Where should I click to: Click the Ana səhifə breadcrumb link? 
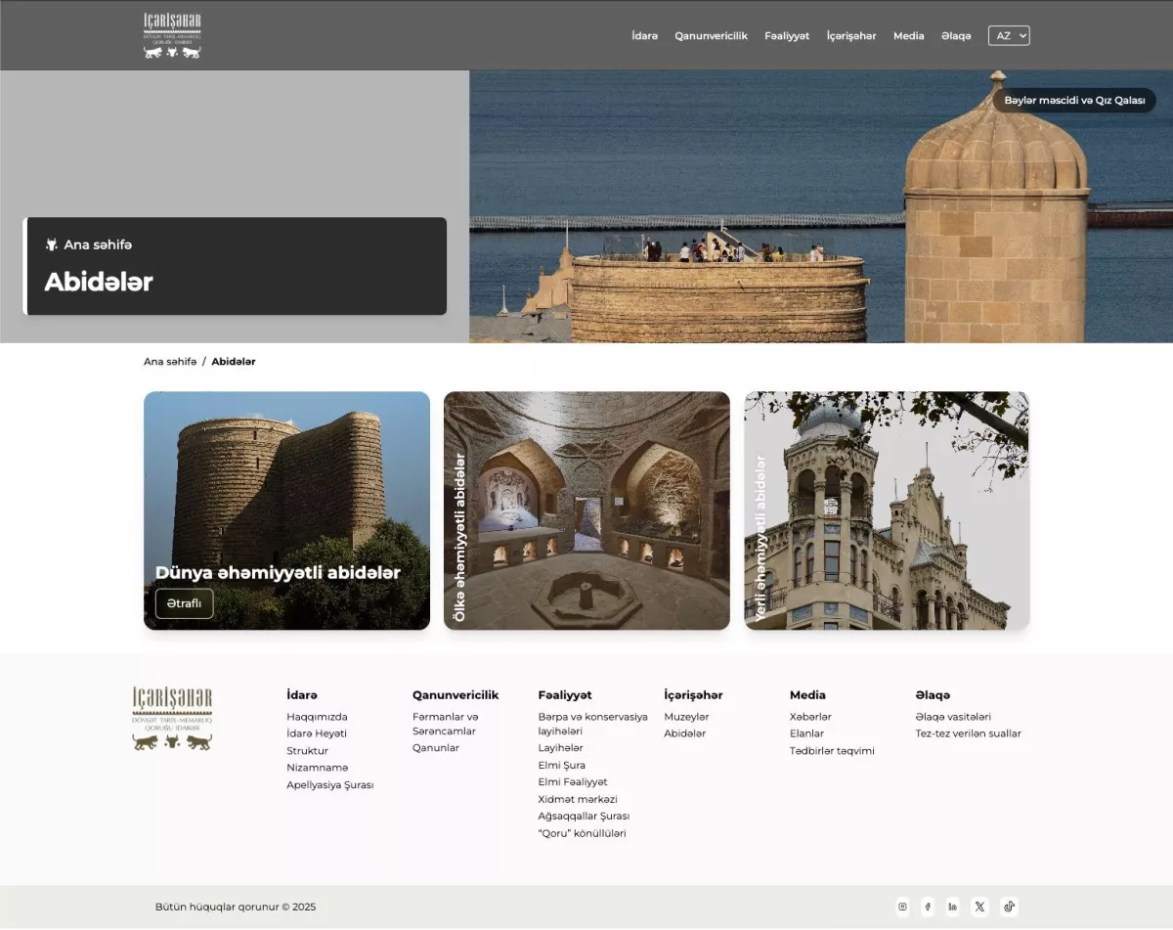(170, 362)
